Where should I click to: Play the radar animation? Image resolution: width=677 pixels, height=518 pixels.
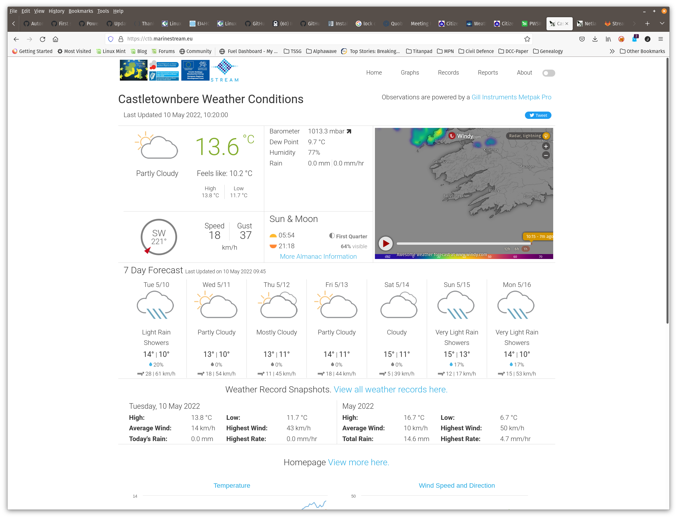(385, 243)
